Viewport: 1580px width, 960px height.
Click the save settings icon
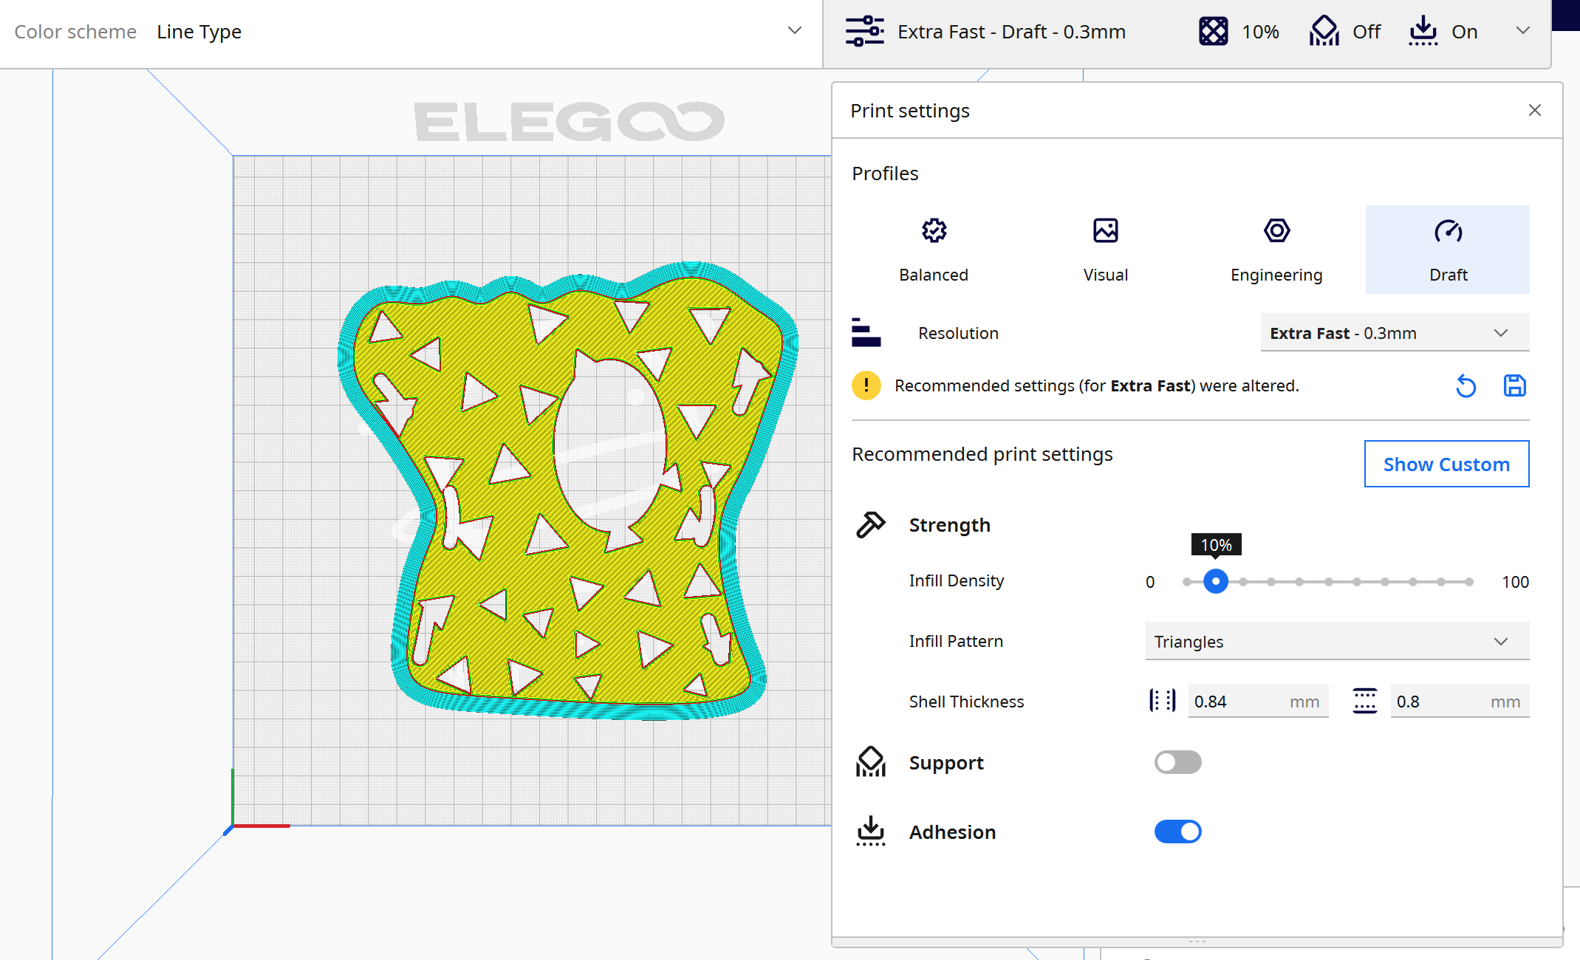pos(1516,385)
